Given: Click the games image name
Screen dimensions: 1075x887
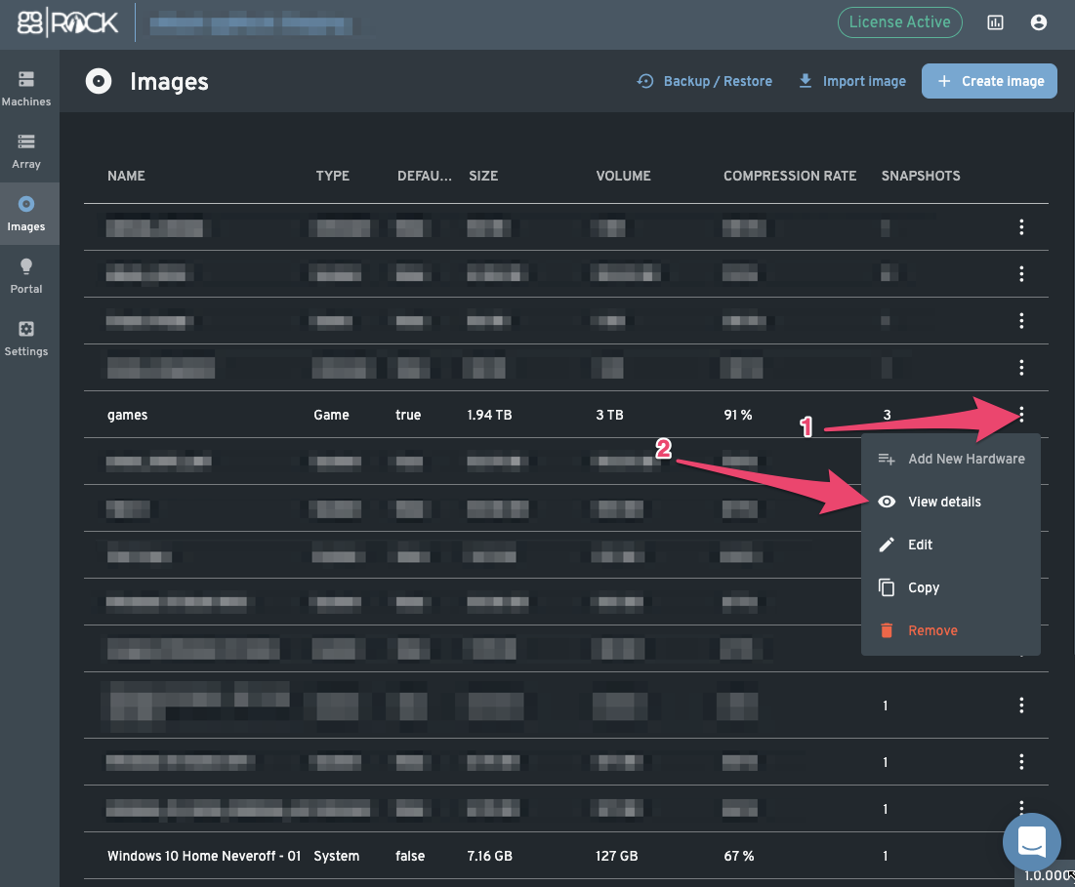Looking at the screenshot, I should [128, 415].
